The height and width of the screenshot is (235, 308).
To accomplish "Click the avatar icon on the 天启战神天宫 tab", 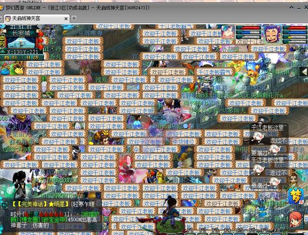I will 8,19.
